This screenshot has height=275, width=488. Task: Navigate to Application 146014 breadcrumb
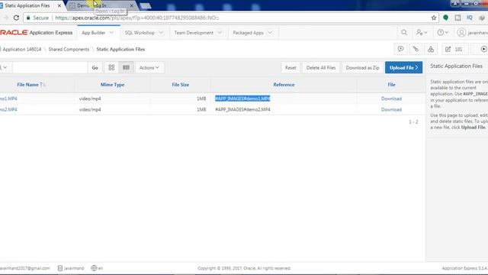22,49
